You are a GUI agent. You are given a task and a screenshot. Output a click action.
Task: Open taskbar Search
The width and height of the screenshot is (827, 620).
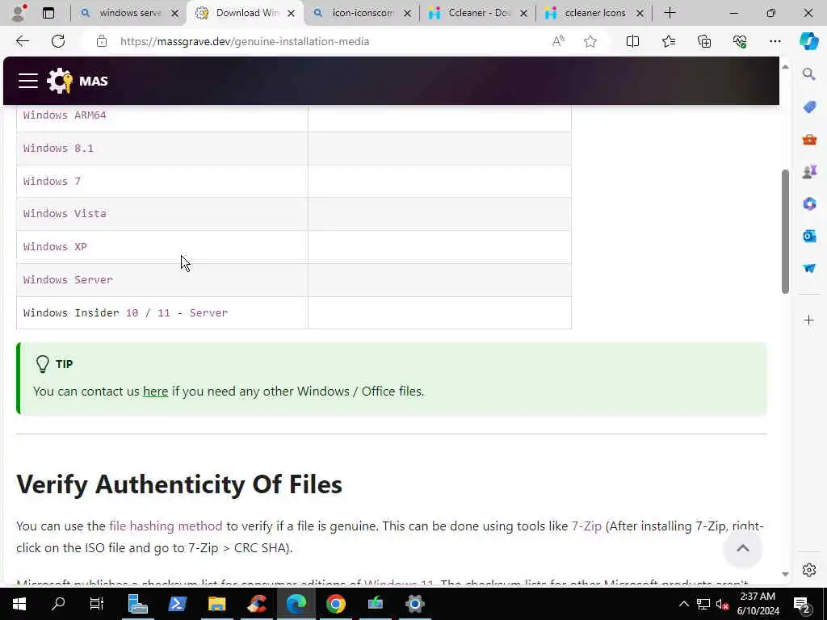click(58, 604)
